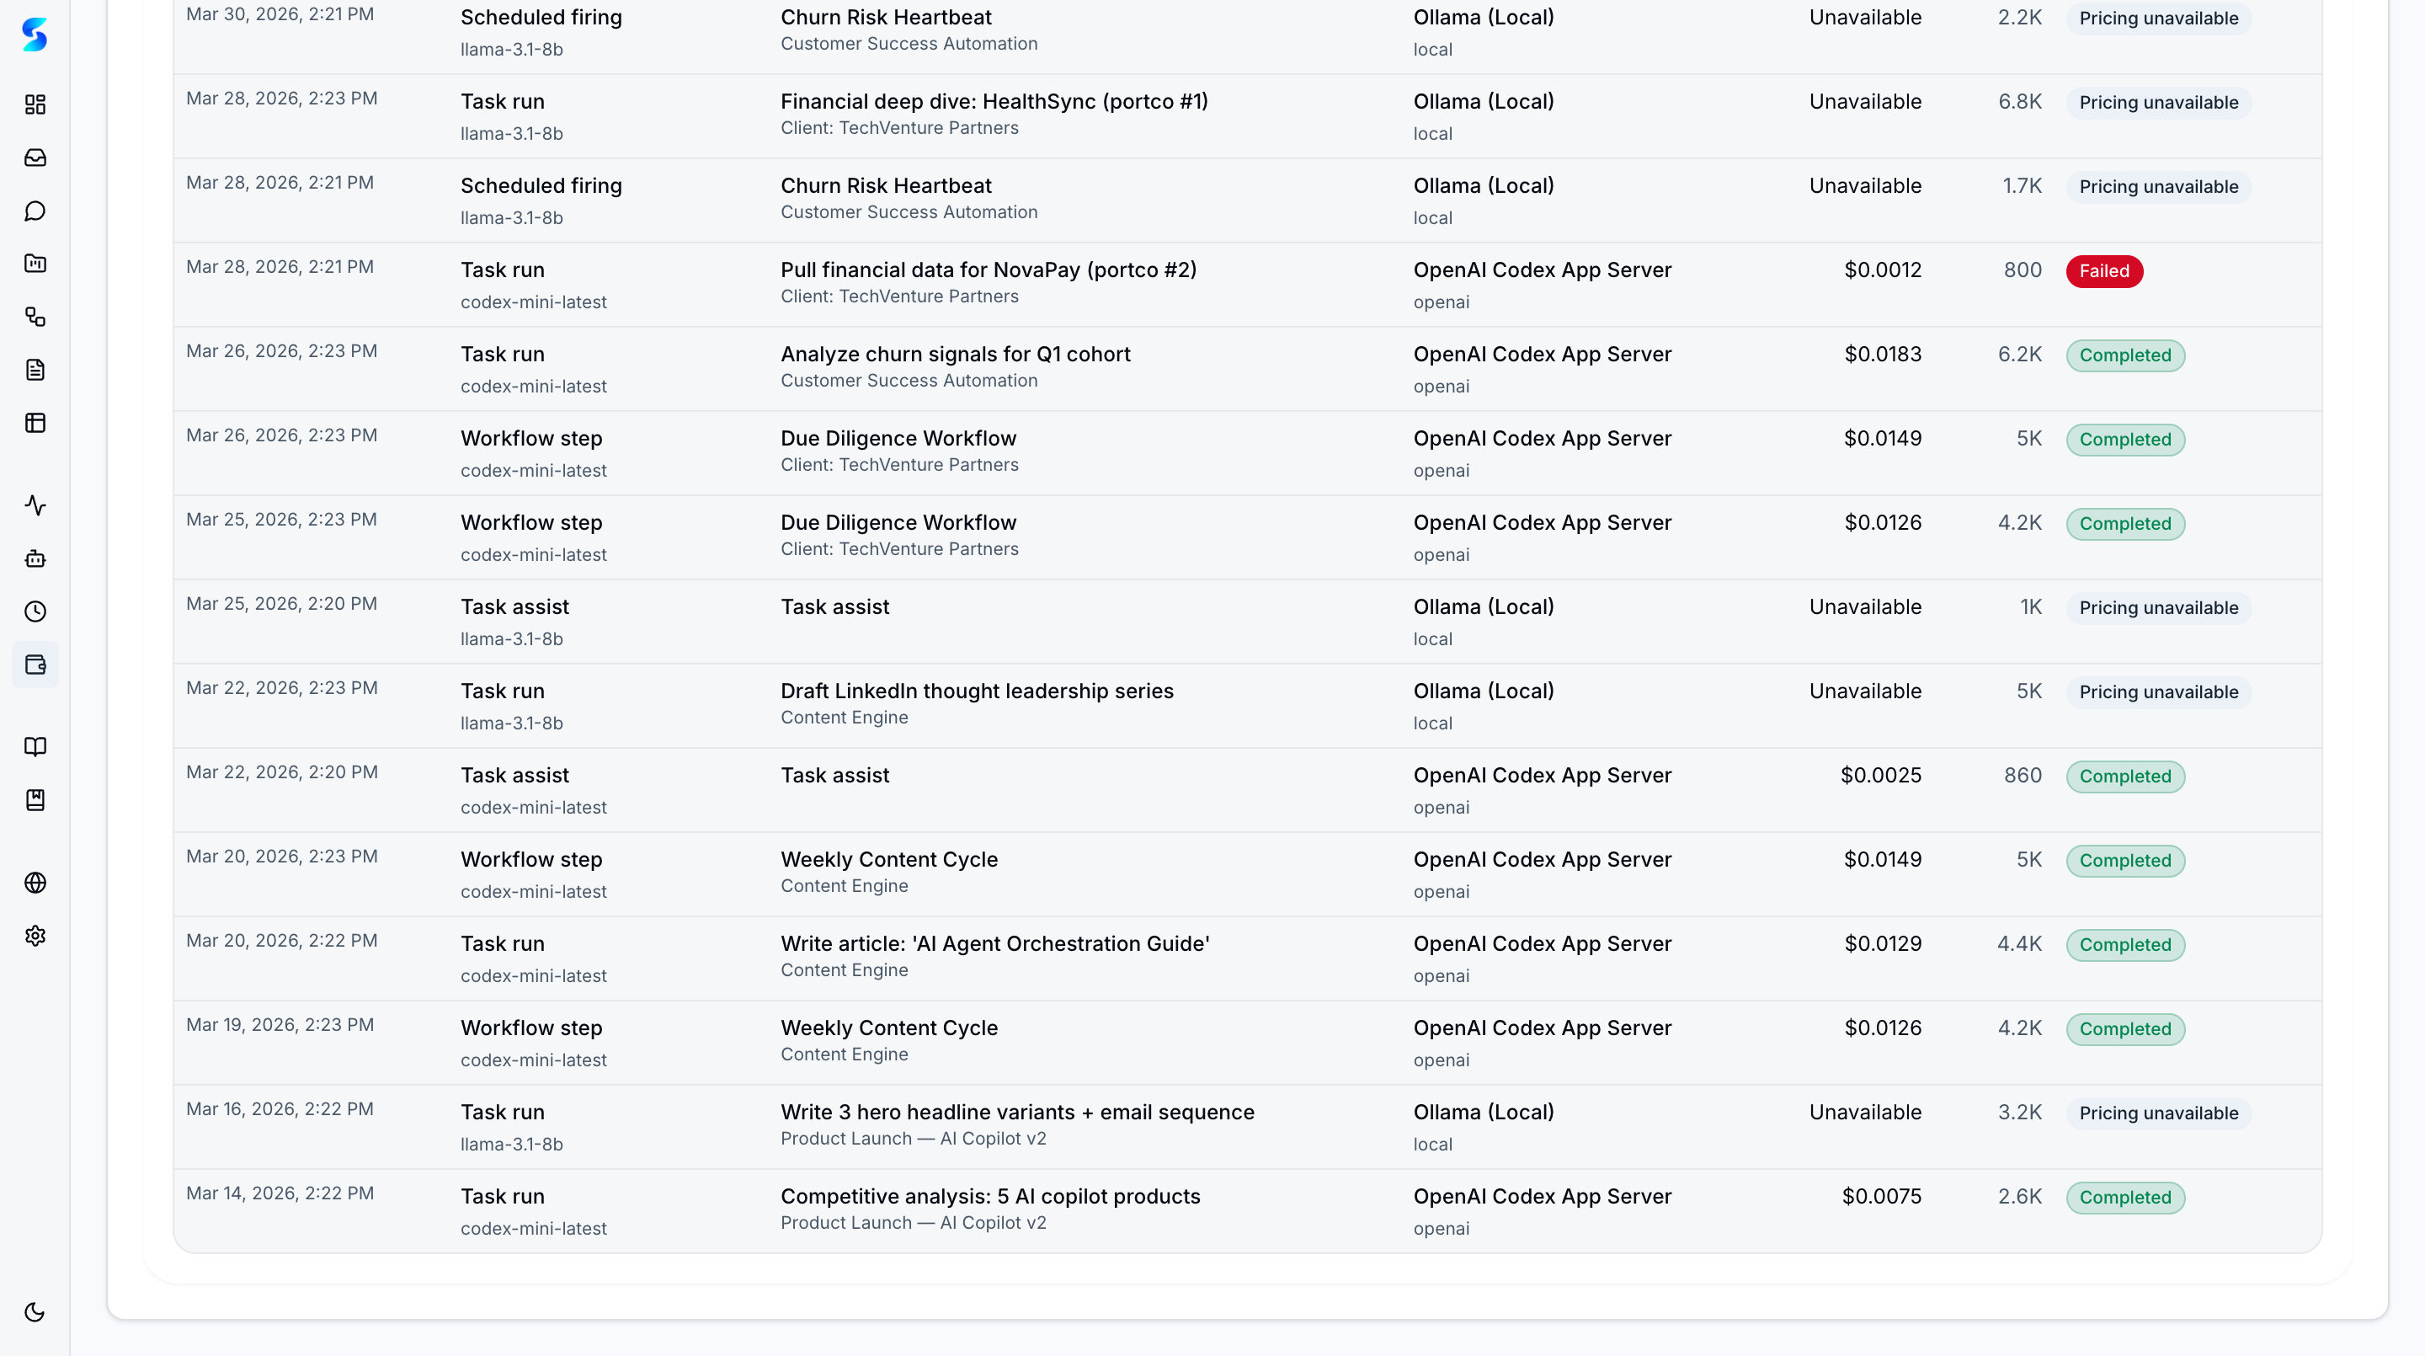The width and height of the screenshot is (2425, 1356).
Task: Toggle dark mode moon icon
Action: click(x=35, y=1311)
